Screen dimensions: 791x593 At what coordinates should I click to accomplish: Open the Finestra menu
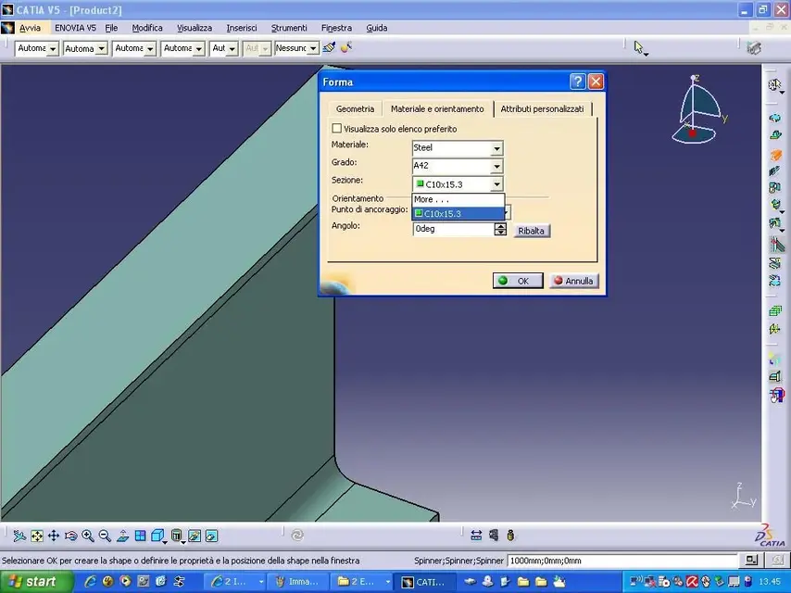click(336, 28)
